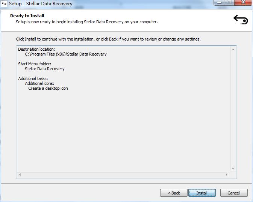Go back with the Back button
The height and width of the screenshot is (202, 253).
[x=174, y=193]
